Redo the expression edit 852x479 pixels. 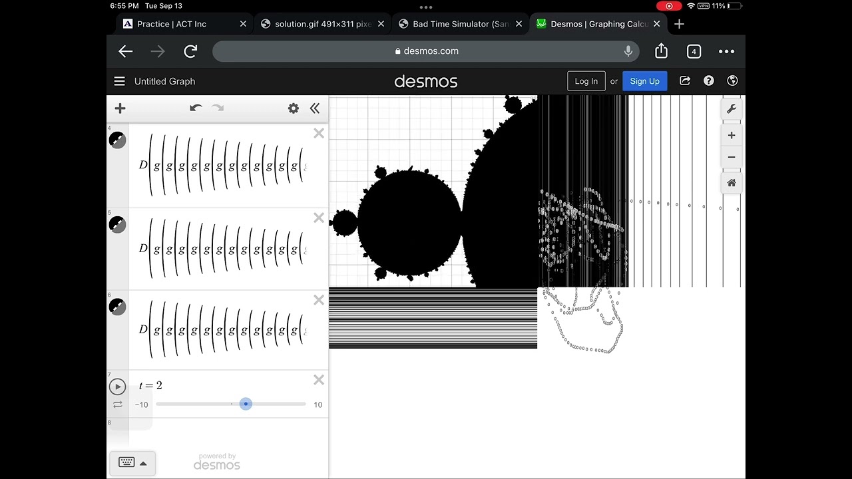[218, 108]
